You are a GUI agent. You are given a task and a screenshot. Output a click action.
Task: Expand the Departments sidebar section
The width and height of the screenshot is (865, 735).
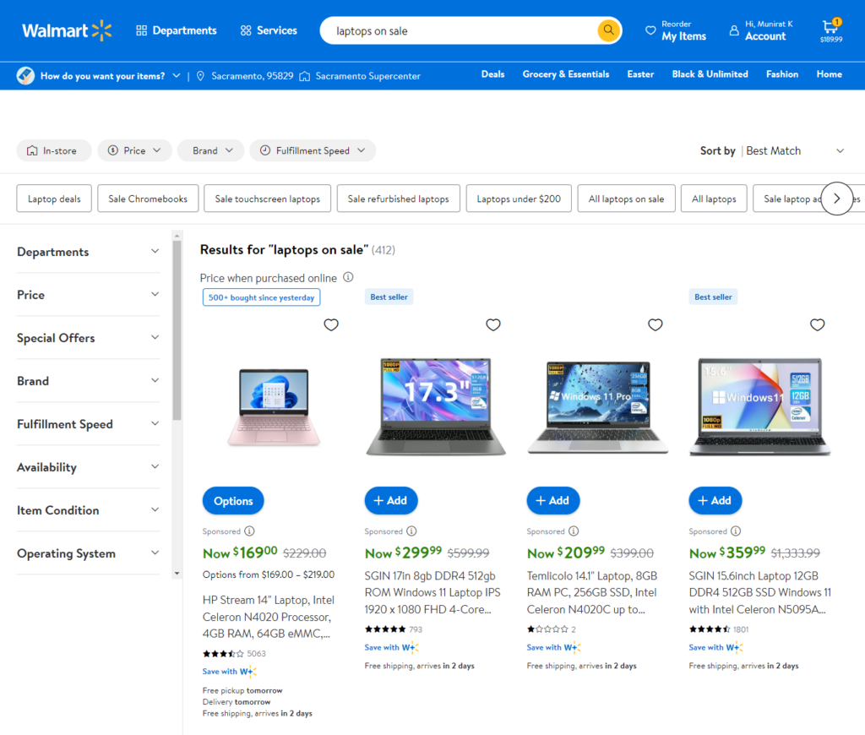pyautogui.click(x=88, y=252)
